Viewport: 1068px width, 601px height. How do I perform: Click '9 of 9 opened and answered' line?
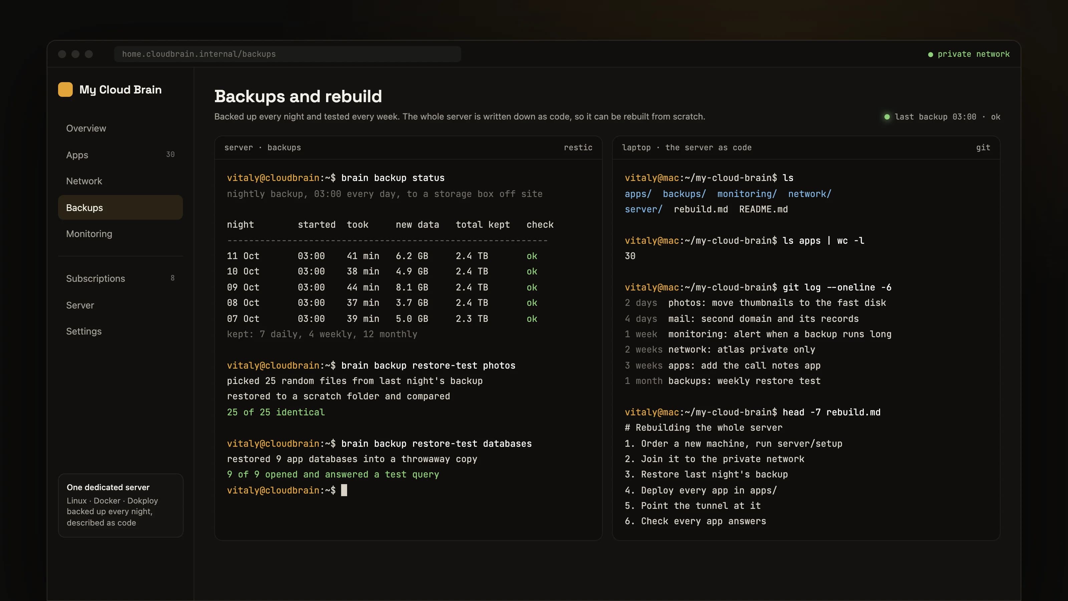pos(333,474)
